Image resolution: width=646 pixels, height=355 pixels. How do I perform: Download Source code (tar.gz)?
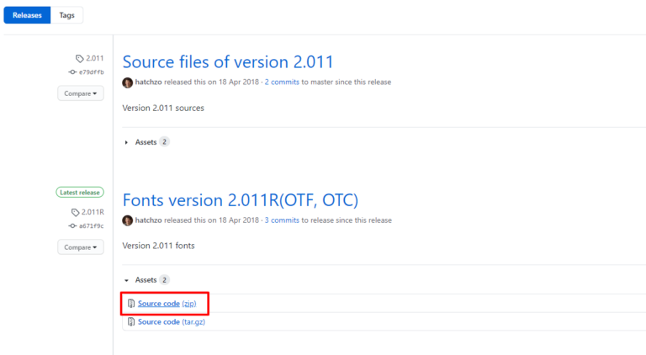[x=171, y=321]
